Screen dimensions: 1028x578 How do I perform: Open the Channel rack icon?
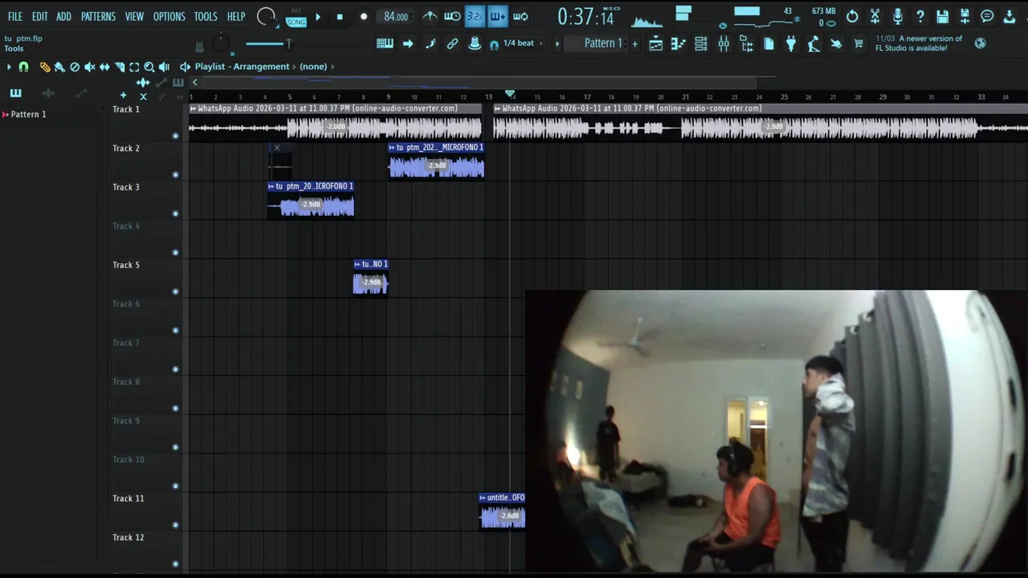tap(701, 44)
